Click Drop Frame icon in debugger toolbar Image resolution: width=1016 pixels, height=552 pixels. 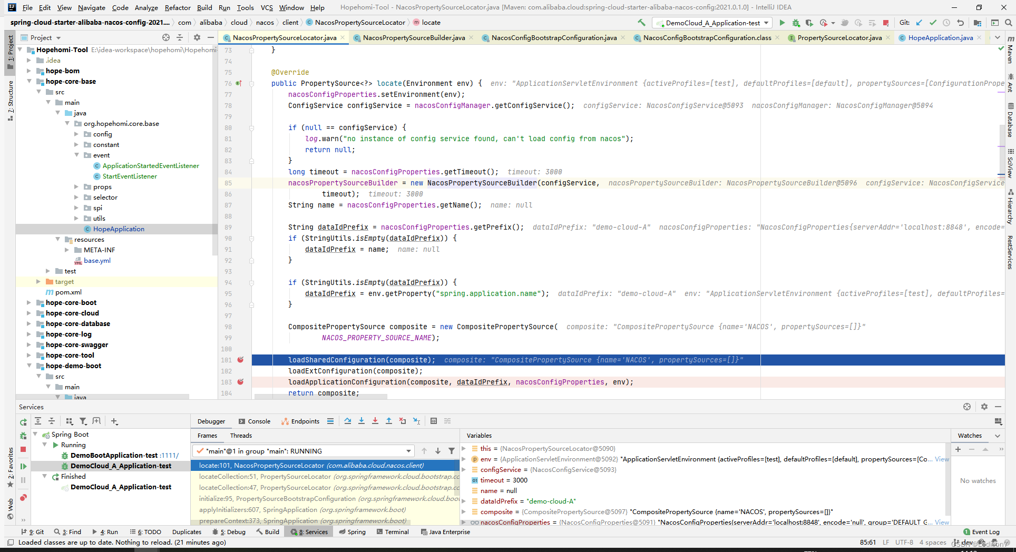[x=403, y=421]
